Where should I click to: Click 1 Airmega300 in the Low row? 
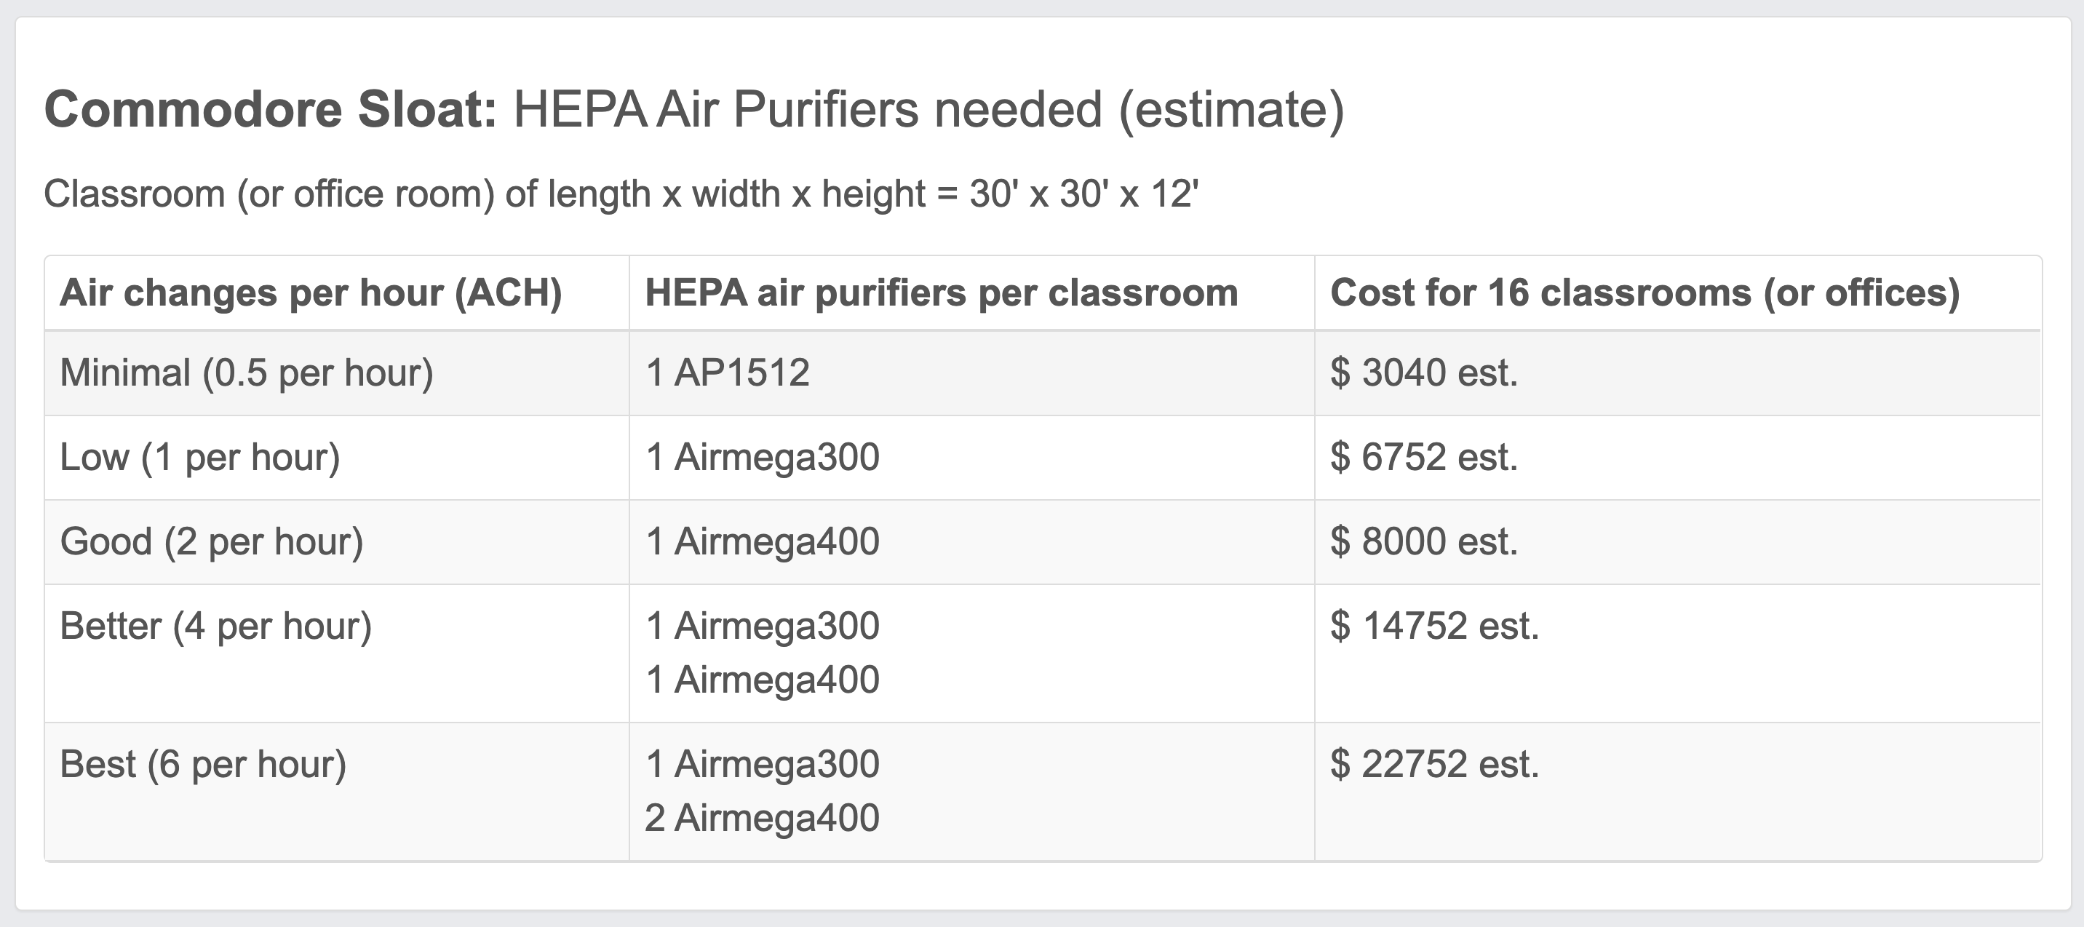pyautogui.click(x=762, y=457)
